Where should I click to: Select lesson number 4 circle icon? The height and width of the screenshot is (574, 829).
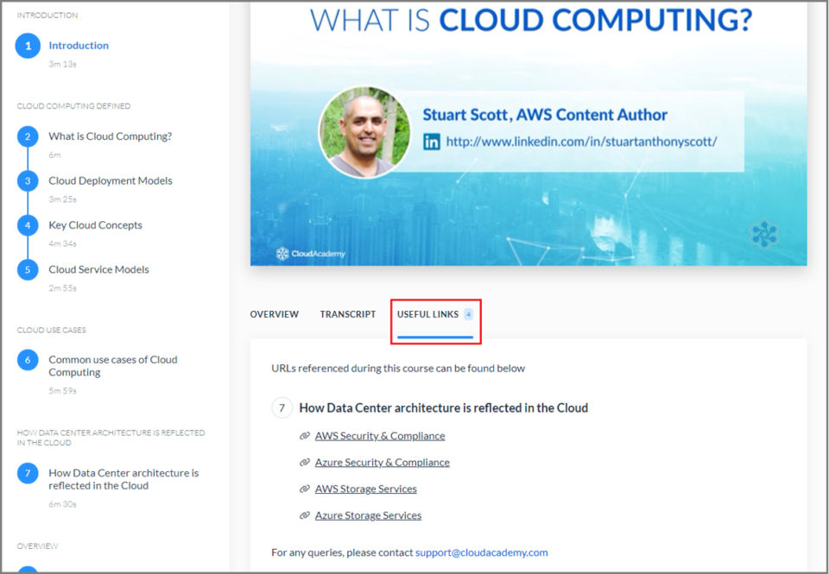(28, 225)
